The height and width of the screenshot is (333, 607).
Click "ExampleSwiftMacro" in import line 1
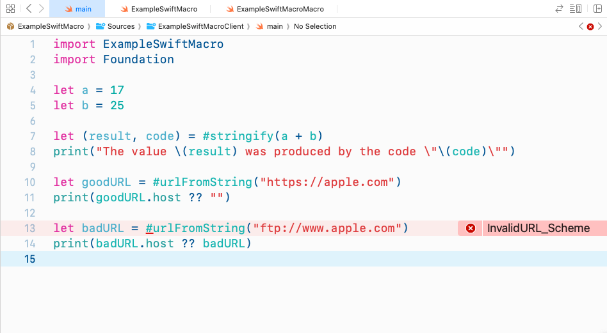point(163,44)
